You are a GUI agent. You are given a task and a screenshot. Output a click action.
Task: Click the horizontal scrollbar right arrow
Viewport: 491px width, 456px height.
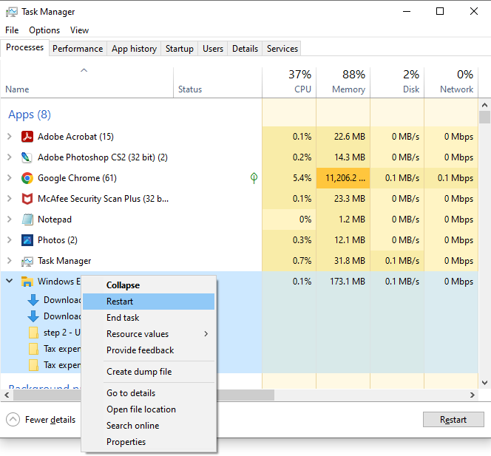click(x=473, y=395)
